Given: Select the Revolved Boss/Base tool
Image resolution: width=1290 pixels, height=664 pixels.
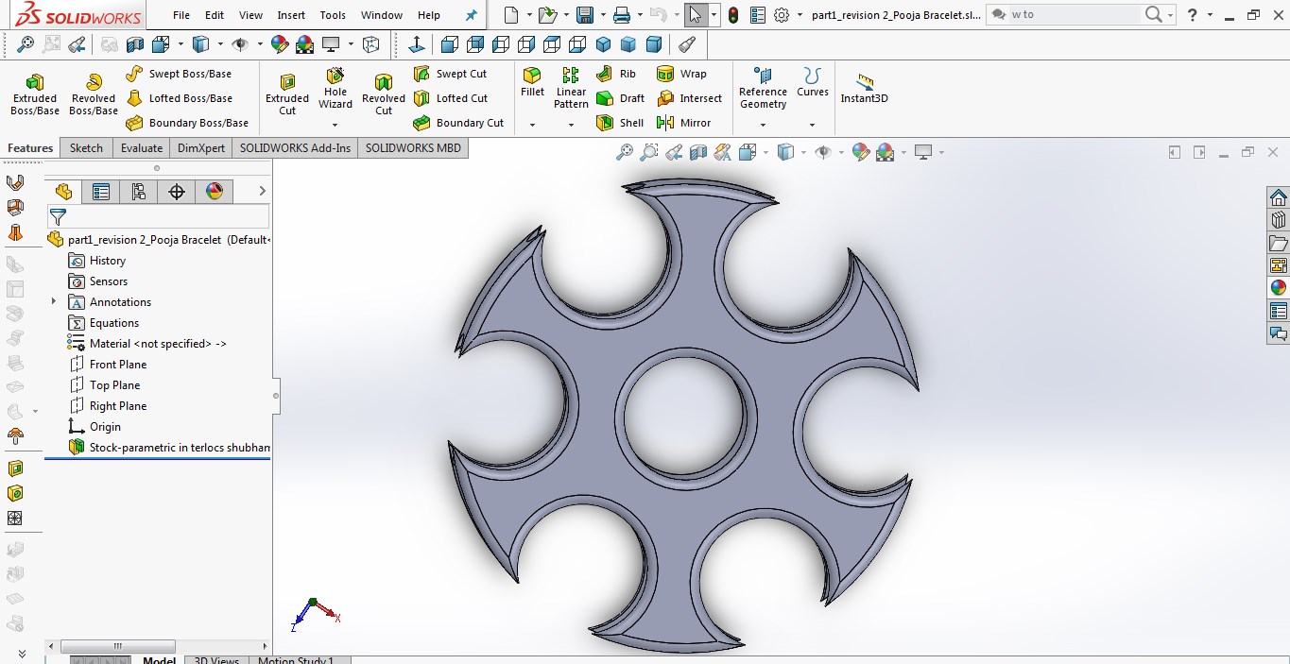Looking at the screenshot, I should [94, 94].
